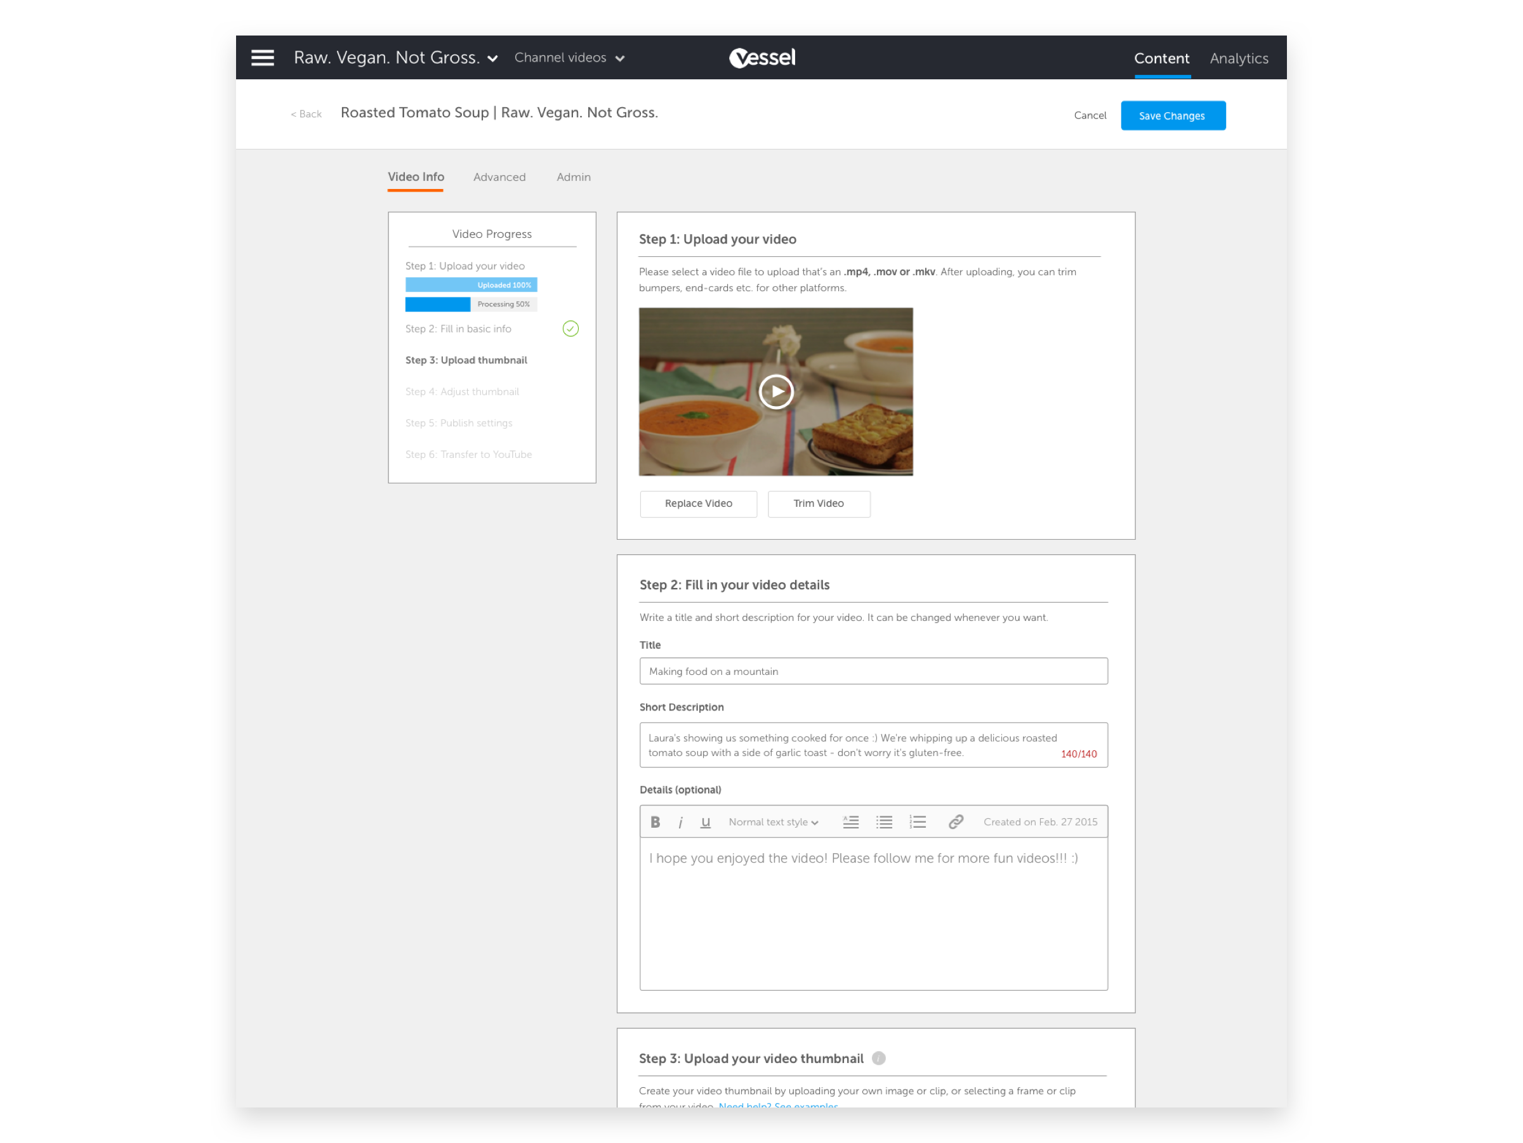Screen dimensions: 1523x1143
Task: Select Step 1: Upload your video in progress list
Action: [x=465, y=266]
